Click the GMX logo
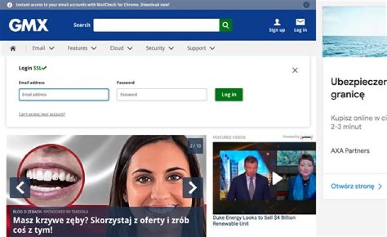The height and width of the screenshot is (237, 387). [x=28, y=25]
